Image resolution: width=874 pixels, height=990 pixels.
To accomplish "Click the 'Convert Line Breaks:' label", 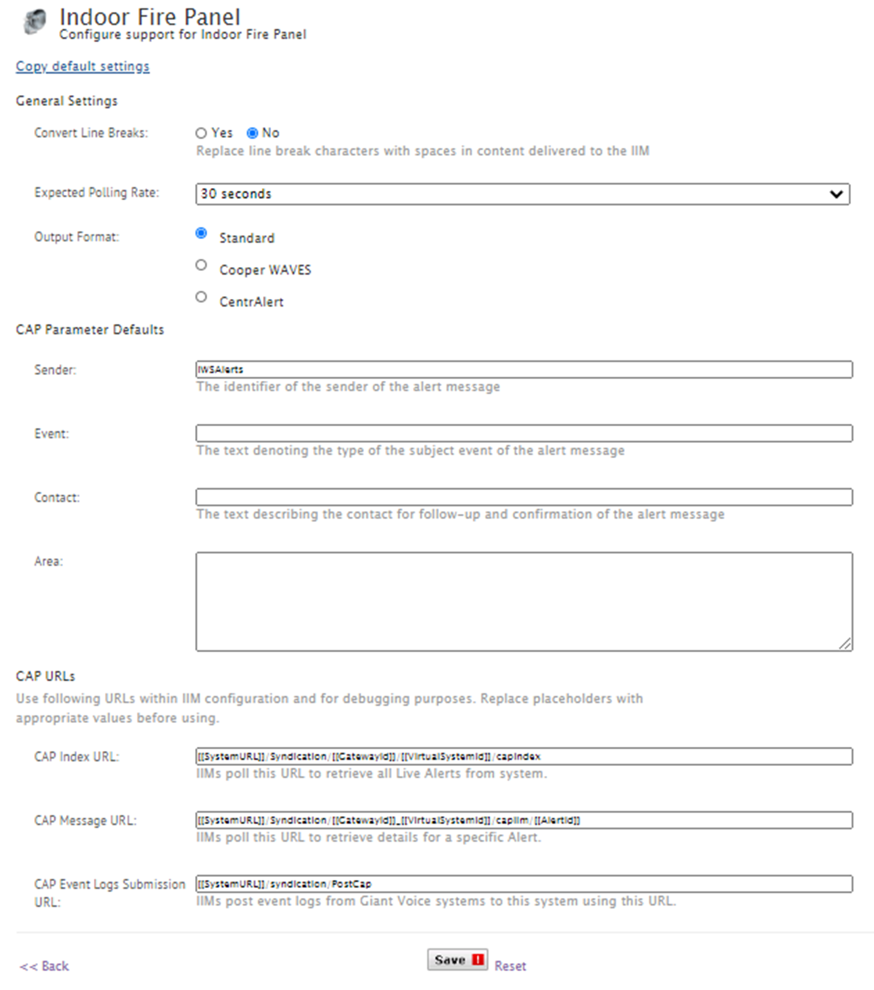I will (91, 133).
